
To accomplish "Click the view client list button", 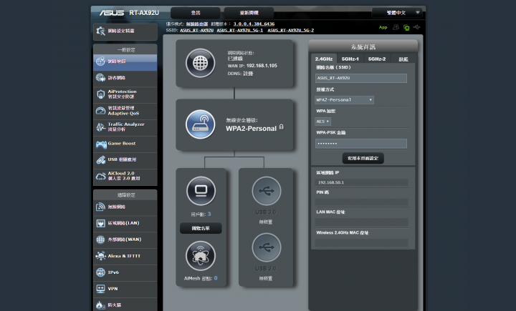I will click(201, 228).
